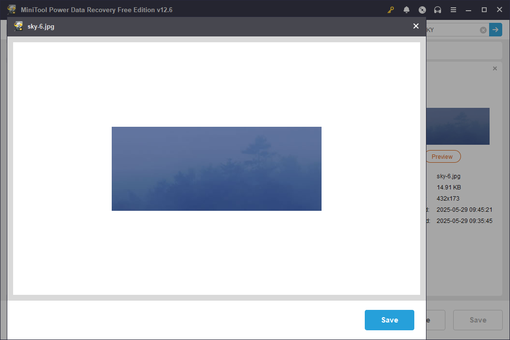Close the sky-6.jpg preview dialog
Viewport: 510px width, 340px height.
(x=416, y=26)
